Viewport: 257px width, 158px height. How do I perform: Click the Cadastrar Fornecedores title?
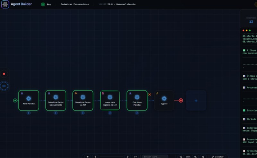[75, 4]
